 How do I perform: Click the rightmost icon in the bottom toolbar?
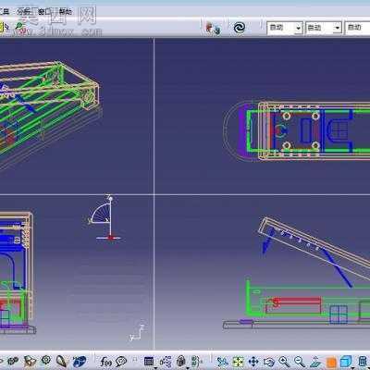pyautogui.click(x=364, y=362)
